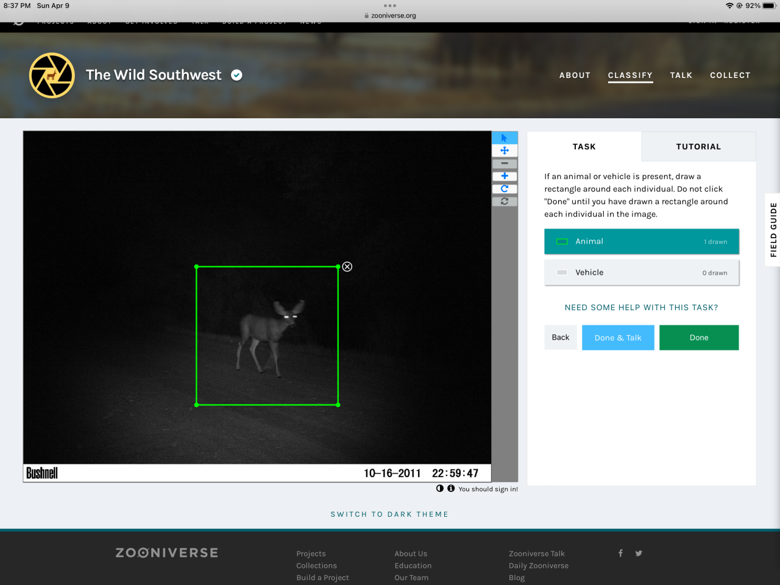Screen dimensions: 780x585
Task: Go Back to previous task
Action: 561,337
